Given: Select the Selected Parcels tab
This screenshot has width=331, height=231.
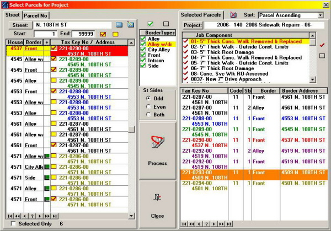Looking at the screenshot, I should click(201, 15).
